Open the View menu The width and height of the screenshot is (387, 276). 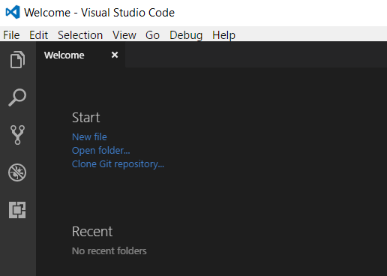[124, 35]
